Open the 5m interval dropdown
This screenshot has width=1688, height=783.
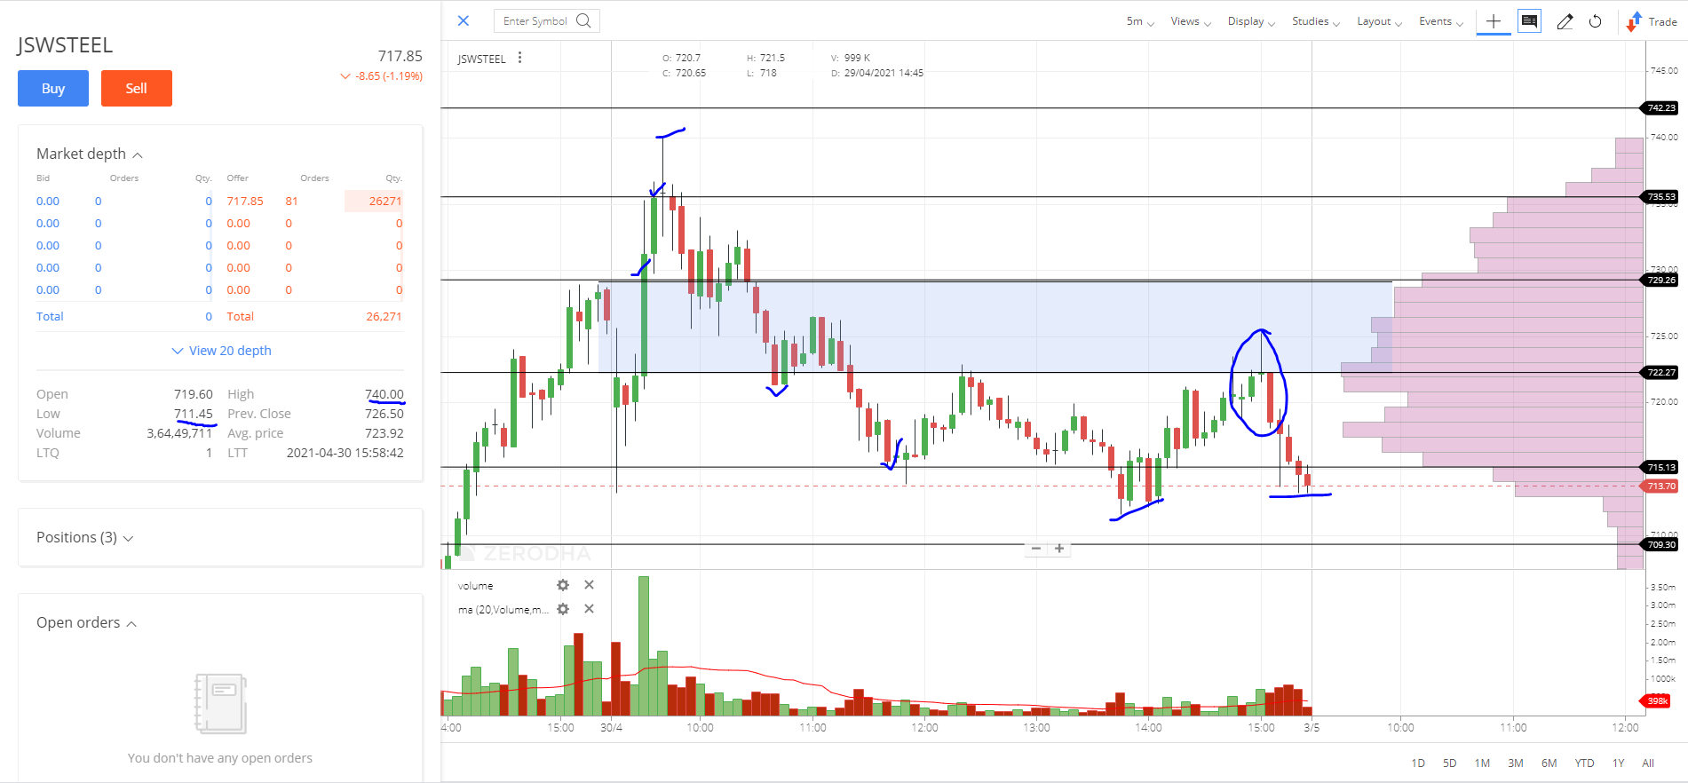pyautogui.click(x=1140, y=21)
